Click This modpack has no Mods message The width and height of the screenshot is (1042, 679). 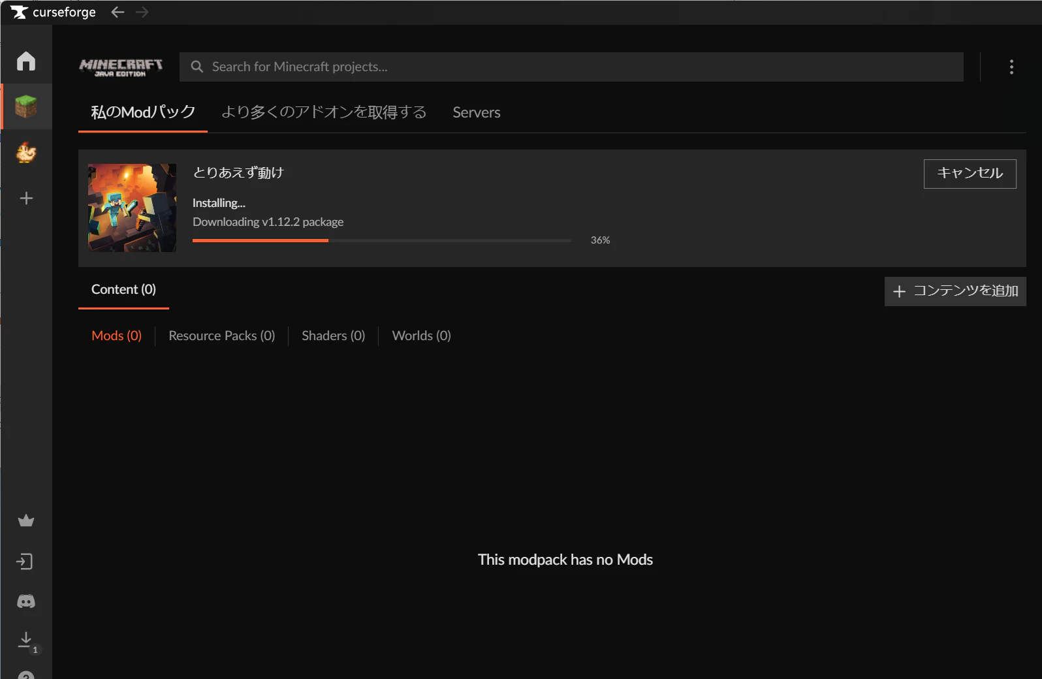point(565,560)
